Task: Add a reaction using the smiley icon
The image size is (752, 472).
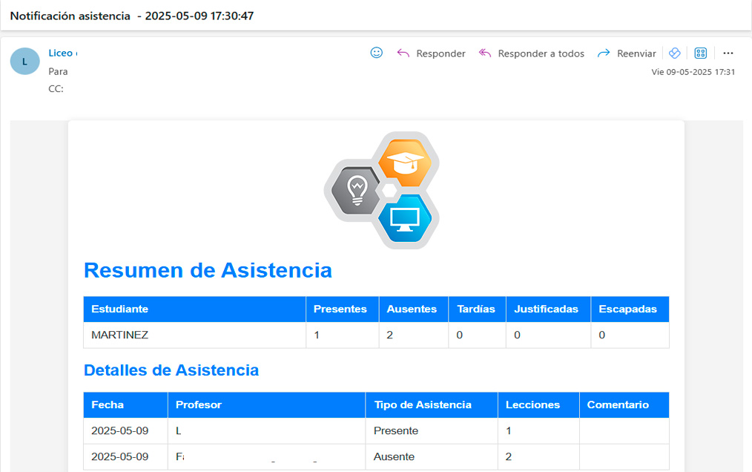Action: 376,53
